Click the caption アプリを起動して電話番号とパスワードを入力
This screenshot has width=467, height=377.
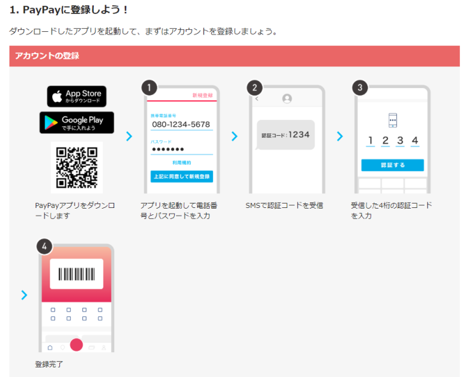(179, 211)
